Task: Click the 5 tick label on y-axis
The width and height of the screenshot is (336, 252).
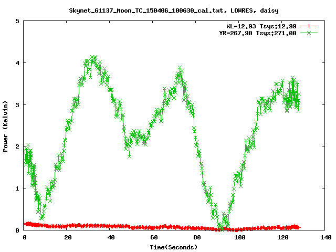Action: click(17, 21)
